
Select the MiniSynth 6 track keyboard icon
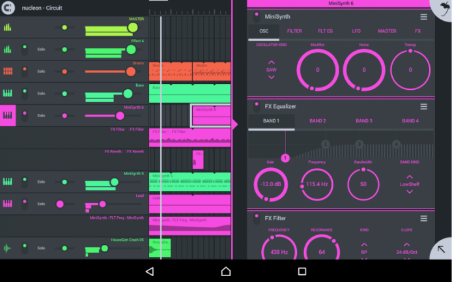8,116
